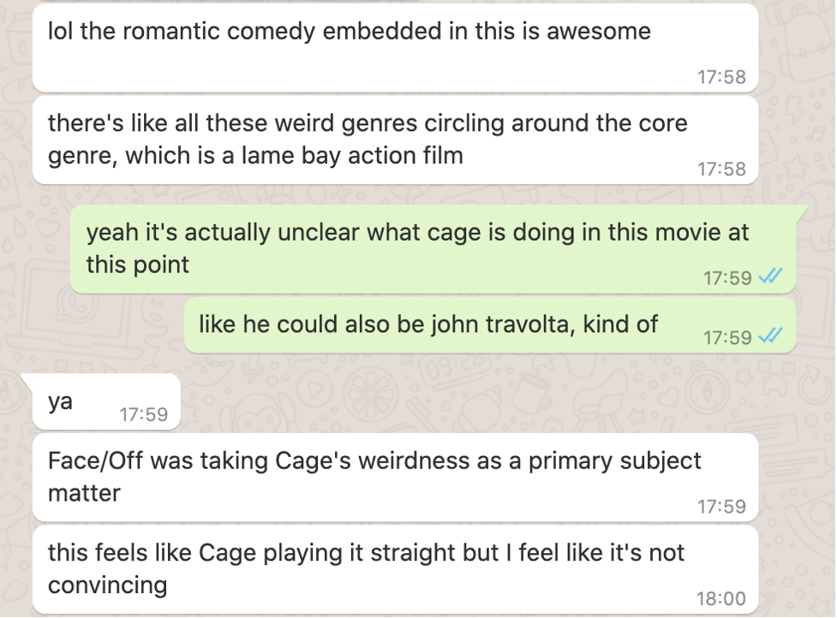Select the green 'unclear what cage is doing' message
This screenshot has height=618, width=837.
433,249
